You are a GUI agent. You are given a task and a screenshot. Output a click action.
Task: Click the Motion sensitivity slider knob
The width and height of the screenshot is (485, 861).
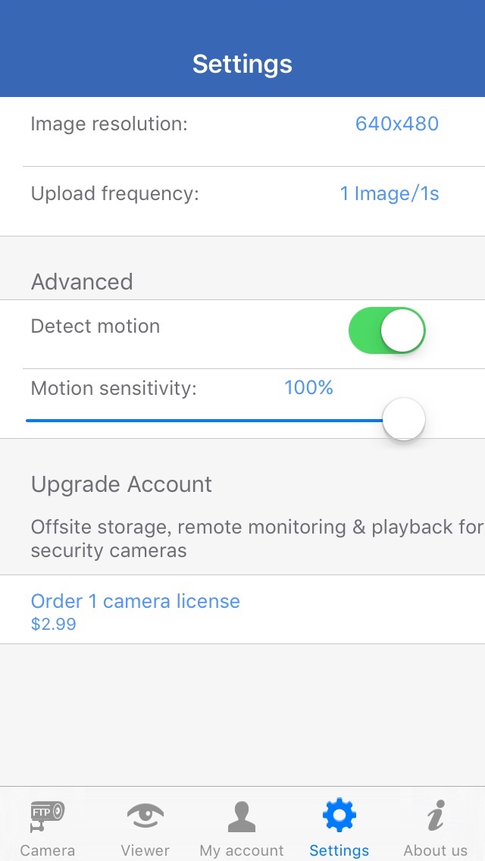(x=403, y=419)
